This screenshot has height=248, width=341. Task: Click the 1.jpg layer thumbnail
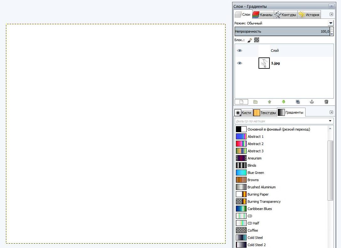pyautogui.click(x=264, y=63)
